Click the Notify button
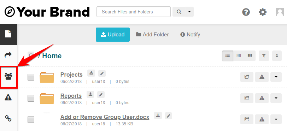Image resolution: width=287 pixels, height=131 pixels. coord(190,35)
